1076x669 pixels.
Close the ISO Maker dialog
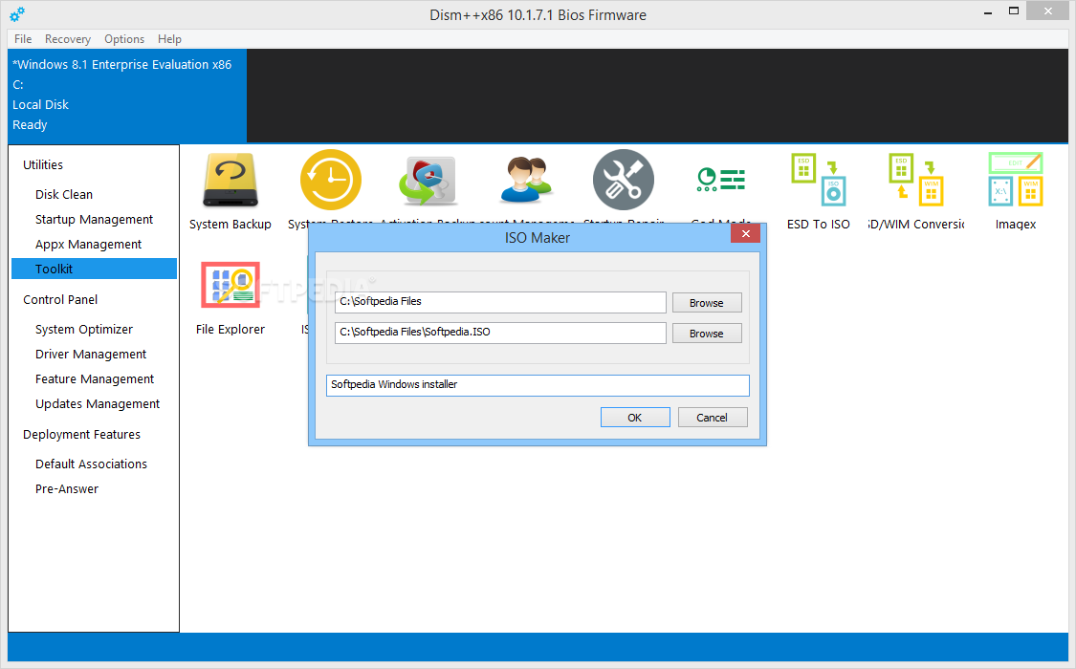745,234
